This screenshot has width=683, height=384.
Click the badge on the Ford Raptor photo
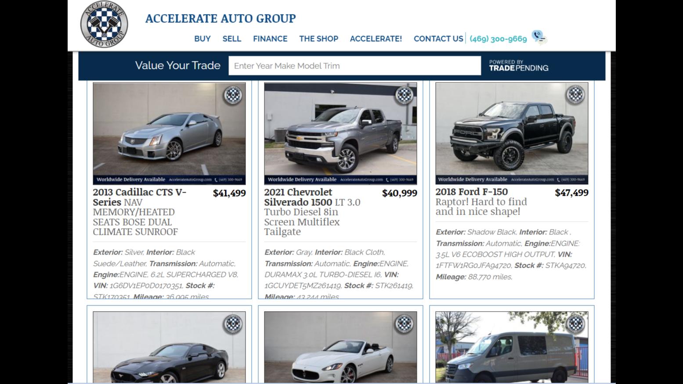click(575, 95)
